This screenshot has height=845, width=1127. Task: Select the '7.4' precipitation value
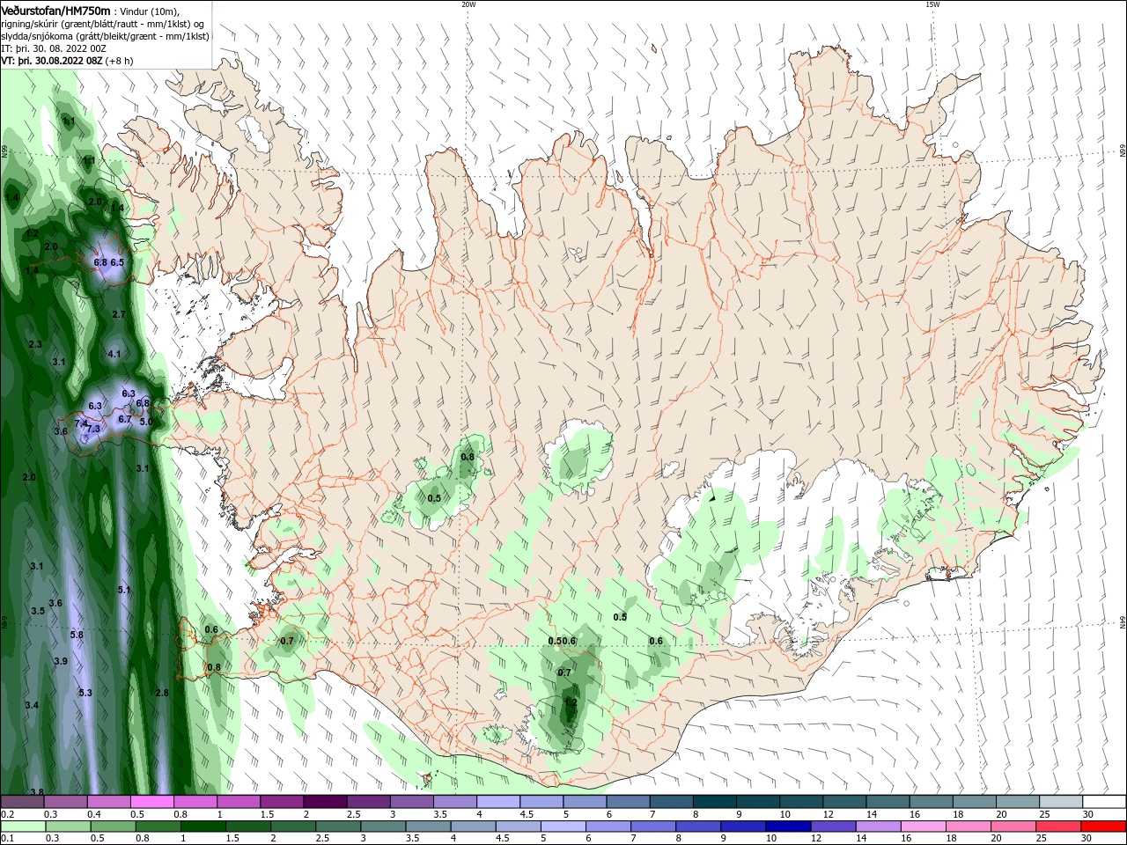81,423
